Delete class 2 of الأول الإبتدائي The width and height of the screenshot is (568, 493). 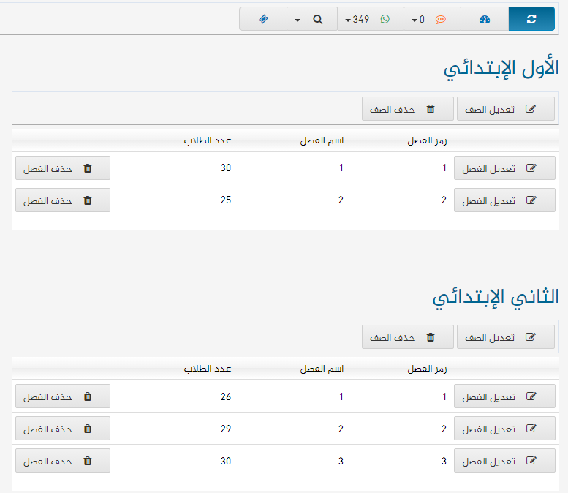(x=63, y=200)
